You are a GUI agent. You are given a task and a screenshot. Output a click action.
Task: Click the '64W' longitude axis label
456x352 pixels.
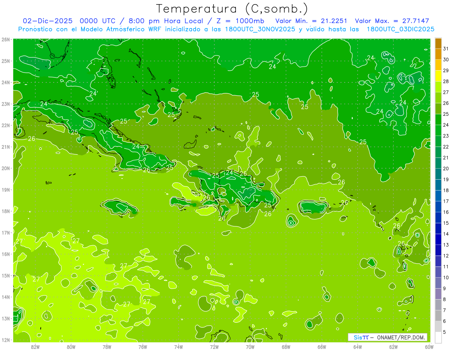click(x=358, y=346)
